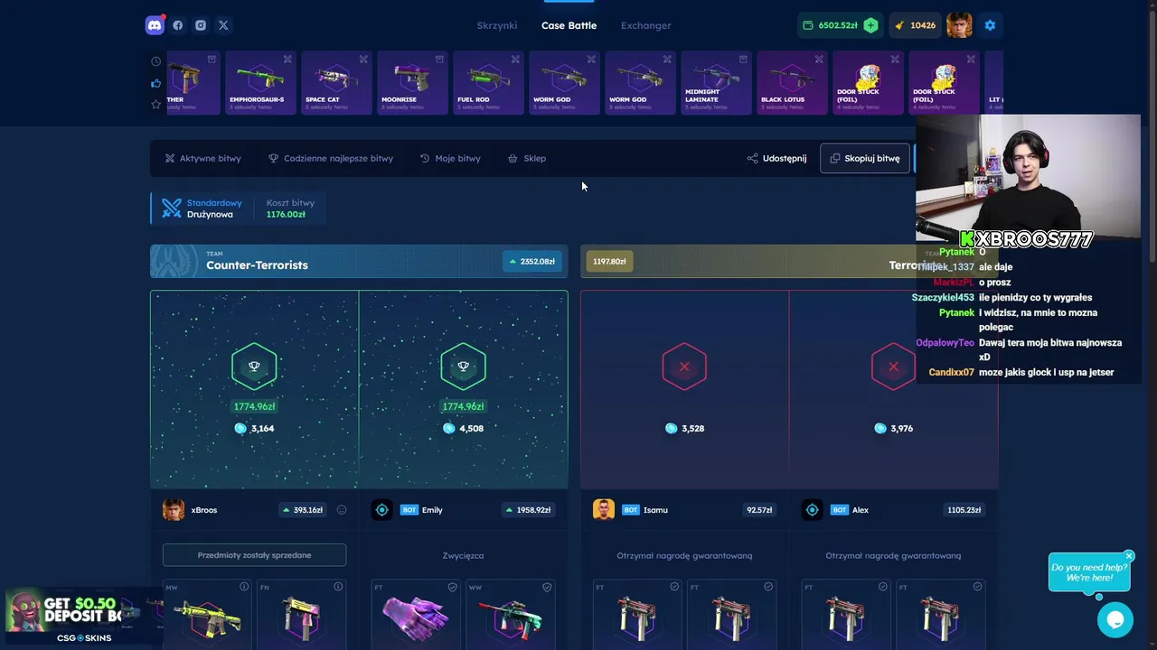Open the Instagram icon in header
Image resolution: width=1157 pixels, height=650 pixels.
point(201,25)
